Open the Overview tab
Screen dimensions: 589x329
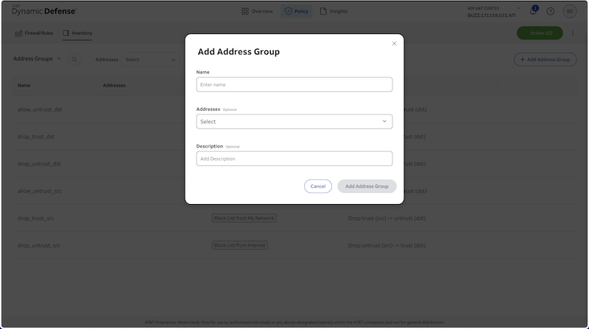(257, 11)
